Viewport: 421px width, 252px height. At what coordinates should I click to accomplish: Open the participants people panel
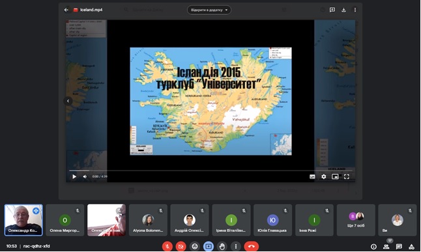[386, 246]
